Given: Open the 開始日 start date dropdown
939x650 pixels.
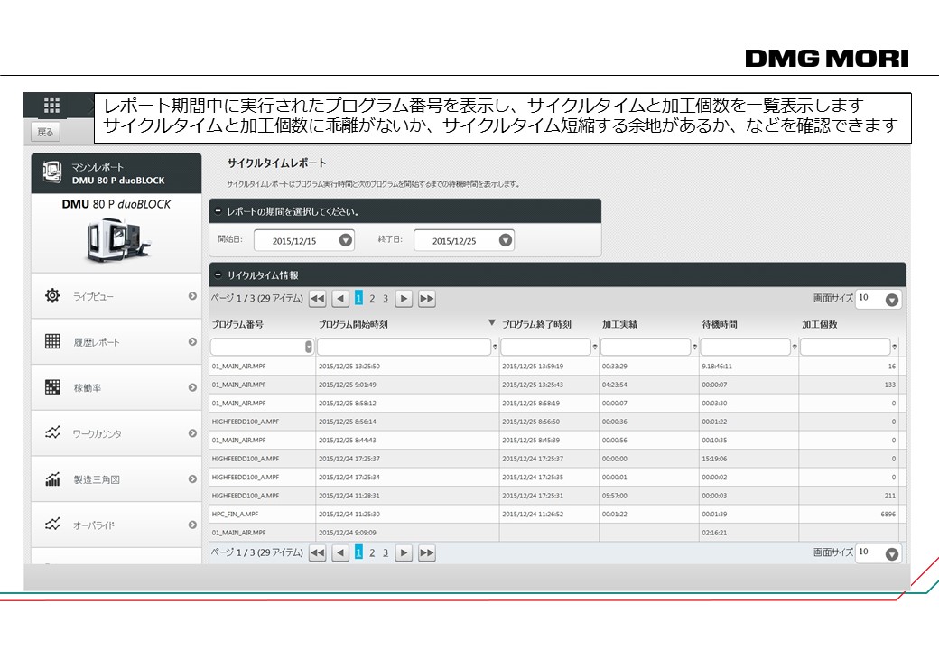Looking at the screenshot, I should tap(346, 240).
